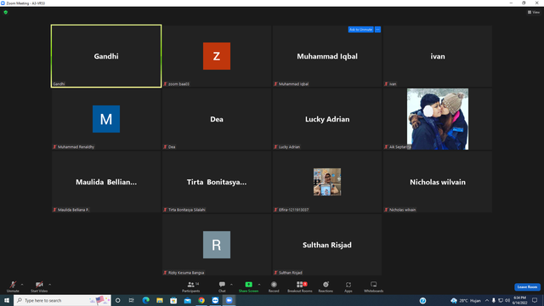544x306 pixels.
Task: Open the Apps panel
Action: [348, 286]
